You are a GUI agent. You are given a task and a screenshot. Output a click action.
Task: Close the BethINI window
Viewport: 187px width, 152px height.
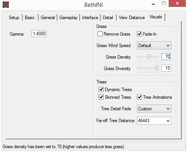coord(177,3)
